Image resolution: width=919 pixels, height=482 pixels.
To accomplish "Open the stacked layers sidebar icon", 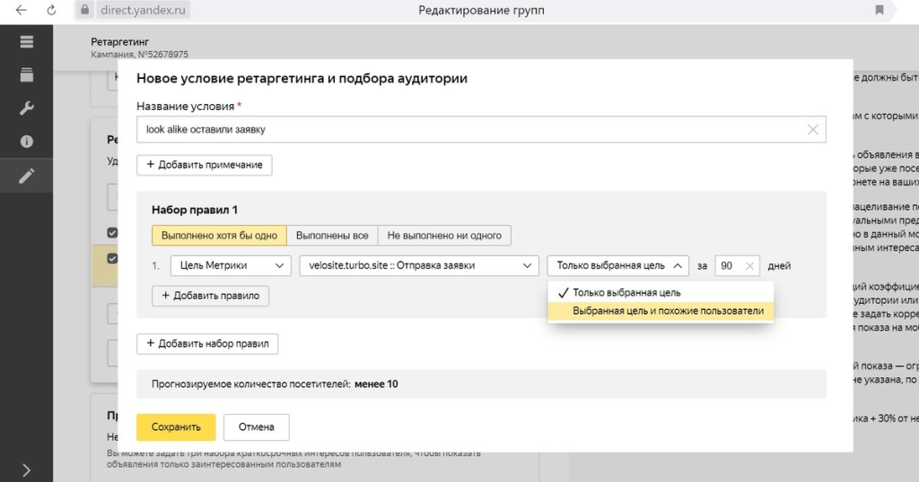I will (26, 74).
